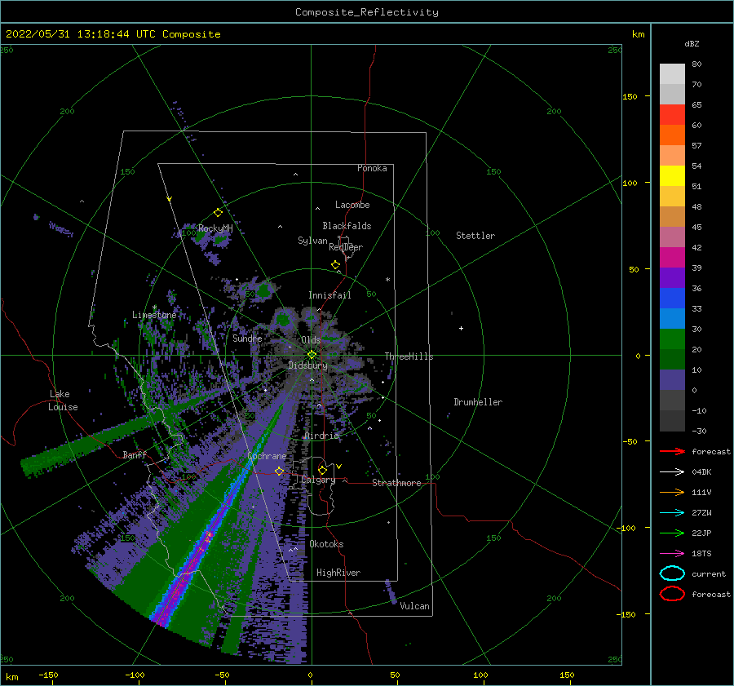The height and width of the screenshot is (686, 734).
Task: Click the Strathmore label
Action: tap(396, 483)
